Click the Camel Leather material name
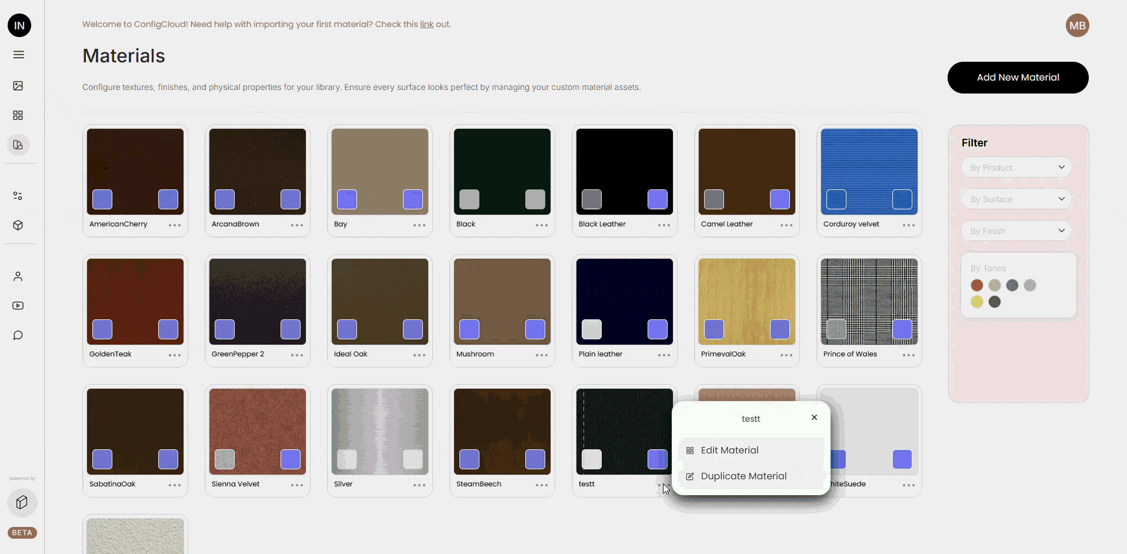 pyautogui.click(x=726, y=224)
